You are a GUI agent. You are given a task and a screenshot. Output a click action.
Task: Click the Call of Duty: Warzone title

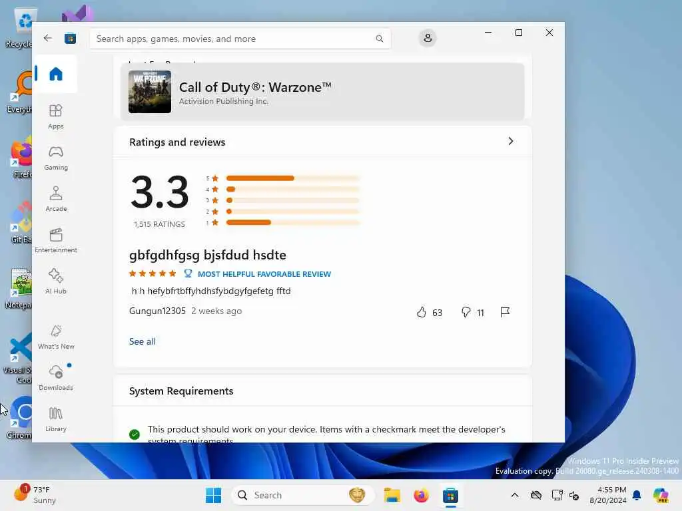255,87
